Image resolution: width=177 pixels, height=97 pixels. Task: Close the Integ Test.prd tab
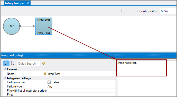coord(28,3)
